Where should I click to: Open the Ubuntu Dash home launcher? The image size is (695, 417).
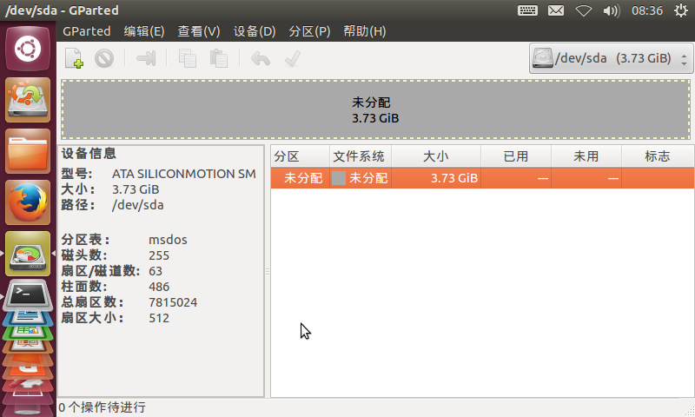coord(28,49)
